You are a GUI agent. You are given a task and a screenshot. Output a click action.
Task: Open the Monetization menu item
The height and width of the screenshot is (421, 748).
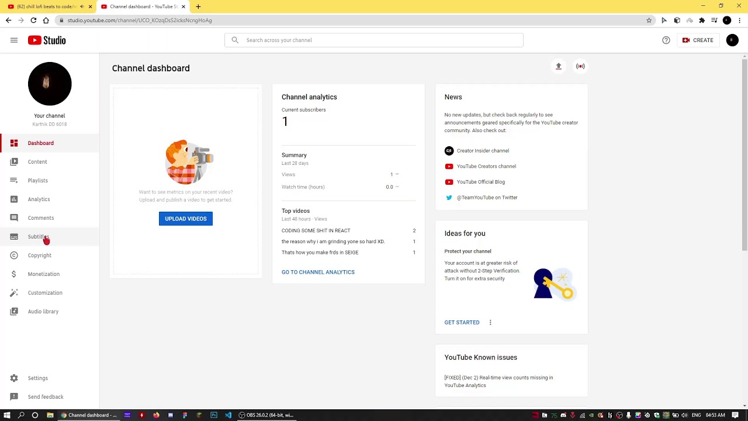coord(50,274)
